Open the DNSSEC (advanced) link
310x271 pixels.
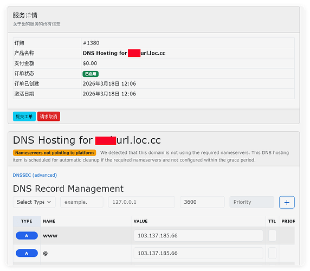(35, 175)
